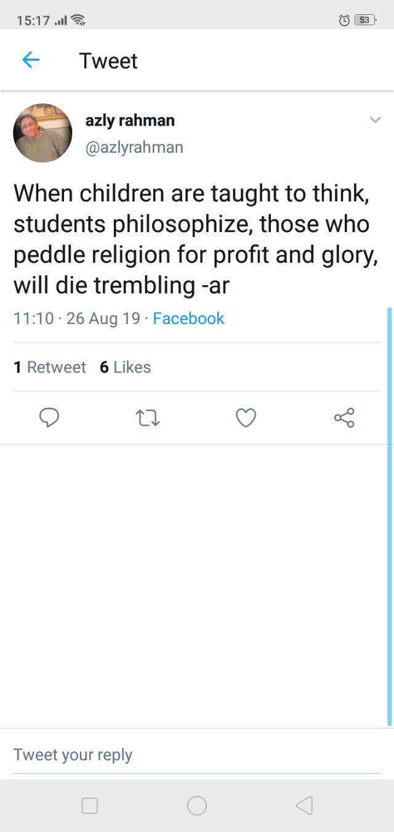This screenshot has width=394, height=832.
Task: Tap the azly rahman display name
Action: pyautogui.click(x=130, y=121)
